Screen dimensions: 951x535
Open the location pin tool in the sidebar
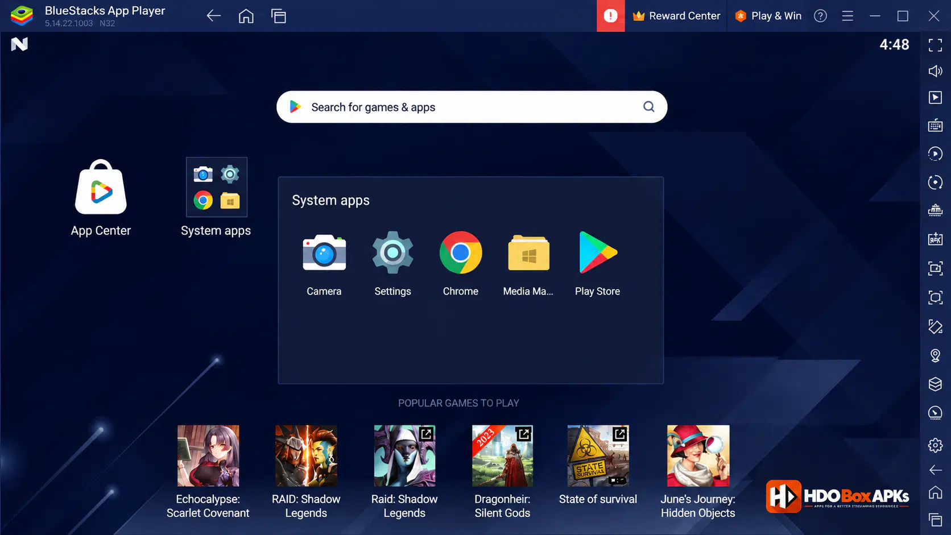pyautogui.click(x=935, y=356)
